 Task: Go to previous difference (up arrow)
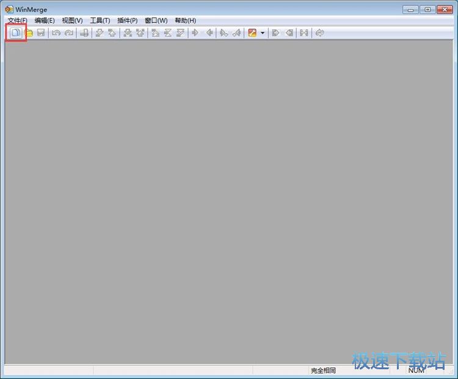[x=112, y=33]
